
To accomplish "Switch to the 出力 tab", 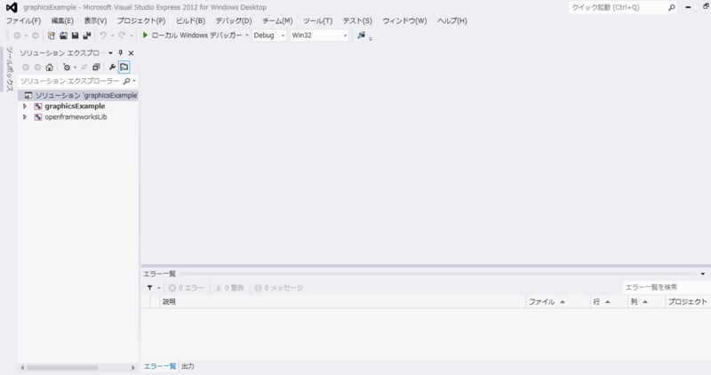I will (x=188, y=366).
